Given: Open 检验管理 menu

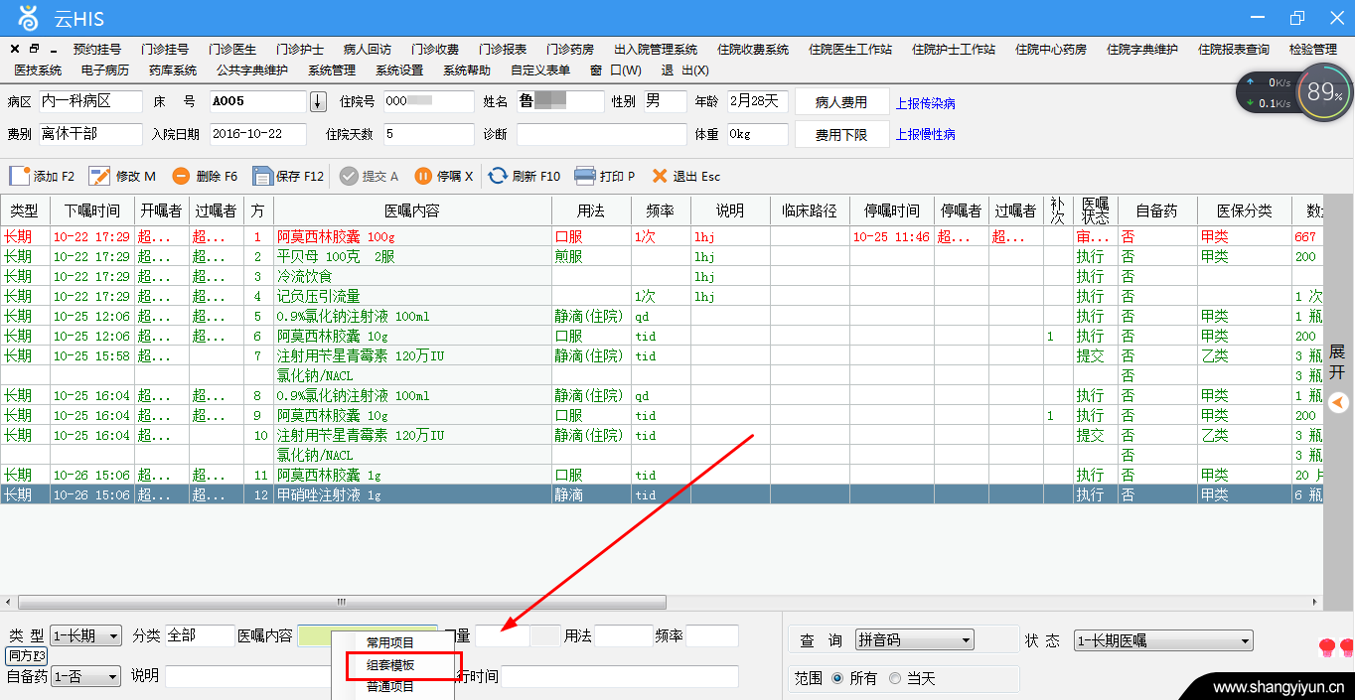Looking at the screenshot, I should 1313,49.
